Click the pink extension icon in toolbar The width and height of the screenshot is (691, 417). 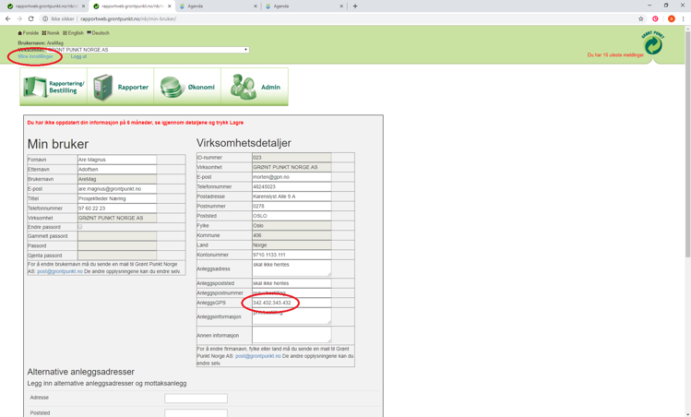pyautogui.click(x=655, y=19)
